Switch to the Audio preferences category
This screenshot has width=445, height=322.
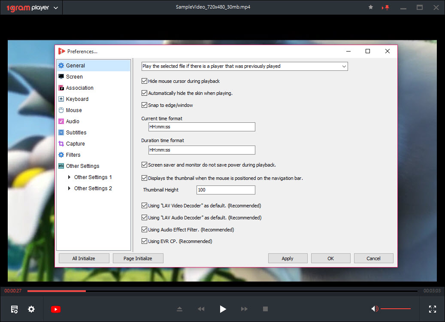73,122
